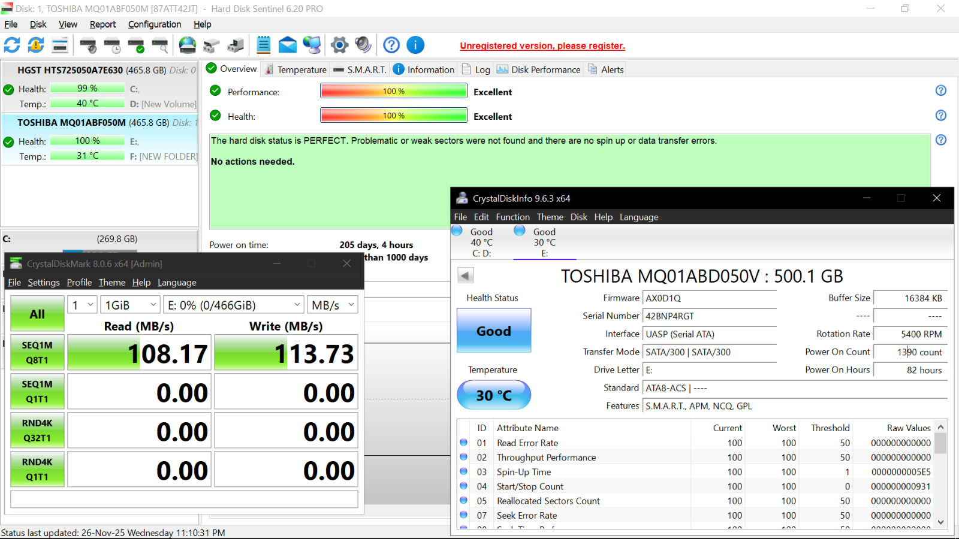Open Disk Performance tab
The height and width of the screenshot is (539, 959).
pos(539,69)
